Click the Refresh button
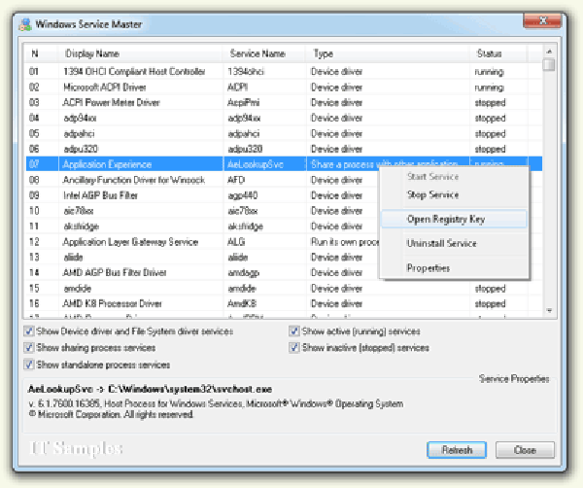Viewport: 583px width, 488px height. 457,450
